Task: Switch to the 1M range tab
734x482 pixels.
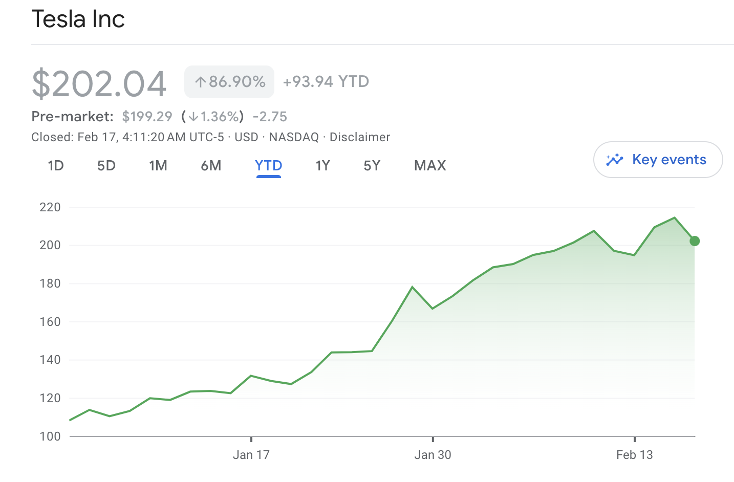Action: 158,166
